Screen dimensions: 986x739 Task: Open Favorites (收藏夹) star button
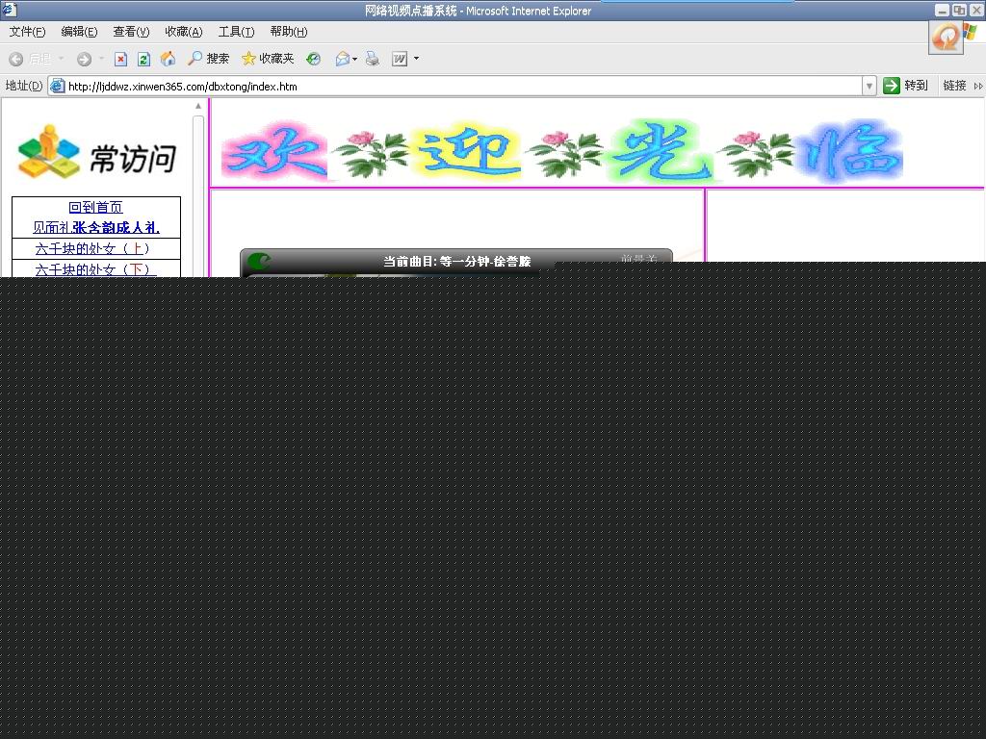(x=268, y=59)
